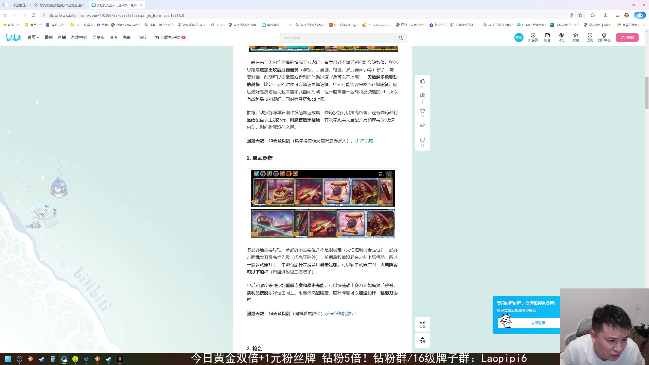Click 下载客户端 link
Screen dimensions: 649x365
click(170, 38)
